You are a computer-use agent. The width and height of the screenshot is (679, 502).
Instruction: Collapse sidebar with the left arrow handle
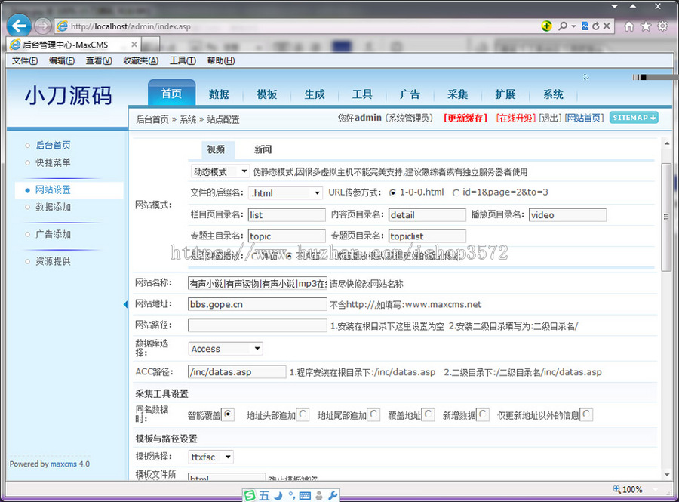pos(125,304)
